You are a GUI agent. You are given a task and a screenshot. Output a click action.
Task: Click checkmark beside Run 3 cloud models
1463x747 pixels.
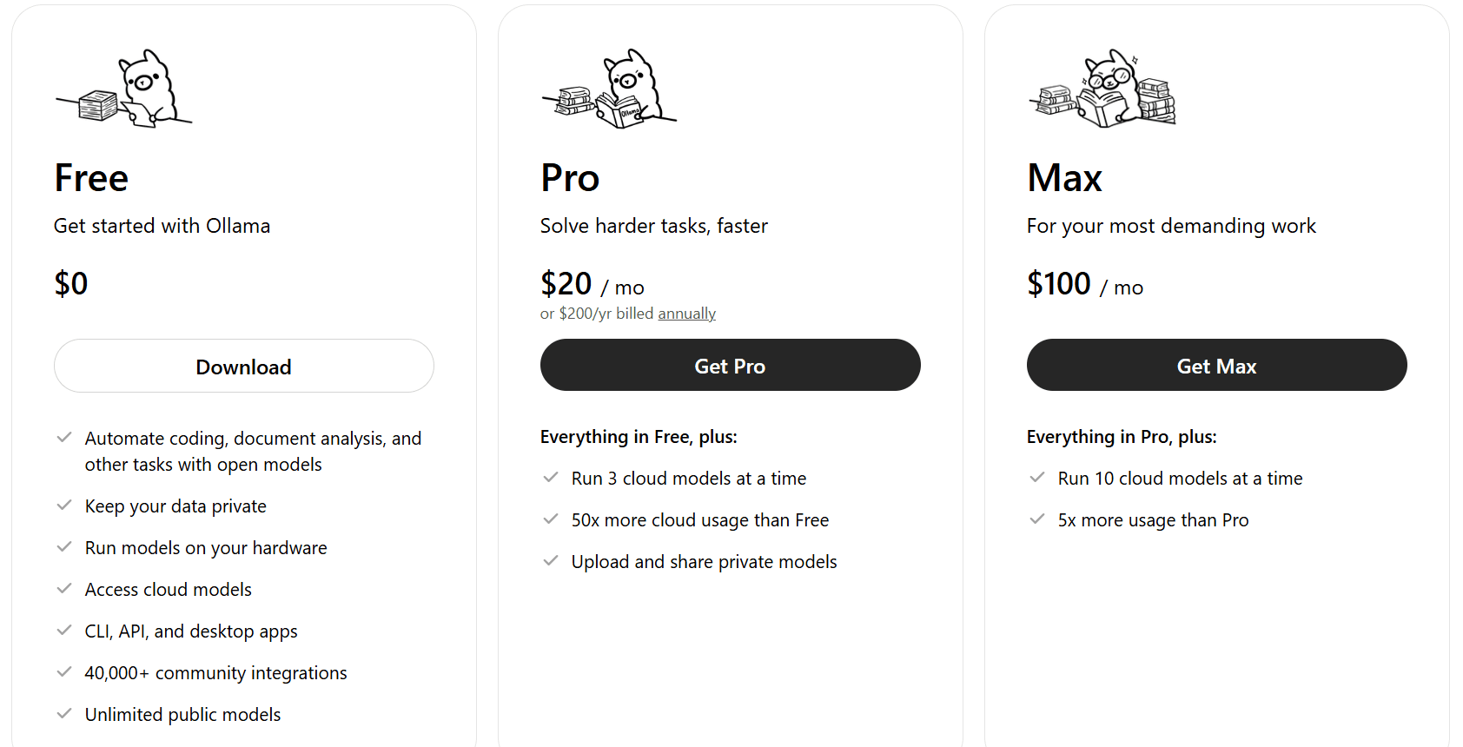coord(551,478)
